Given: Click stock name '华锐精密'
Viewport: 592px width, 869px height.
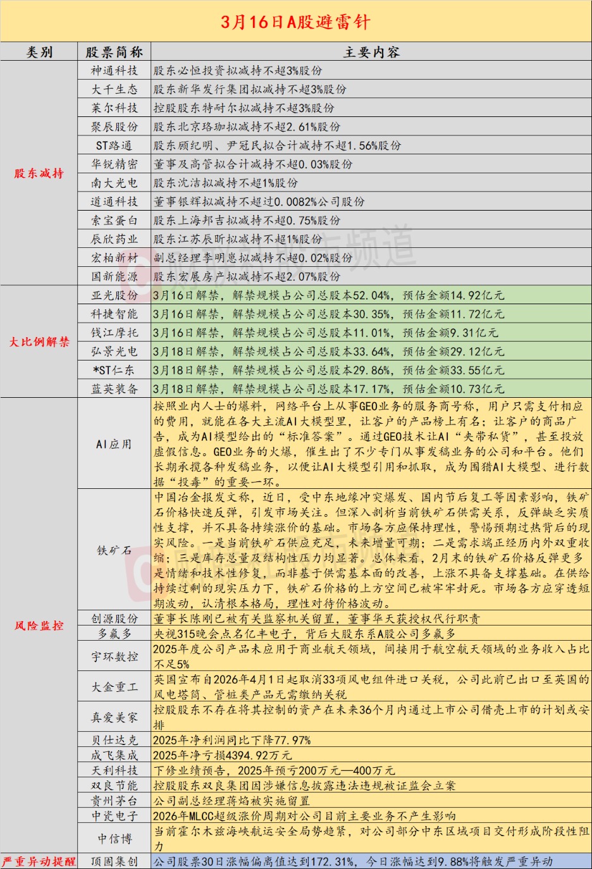Looking at the screenshot, I should tap(114, 164).
